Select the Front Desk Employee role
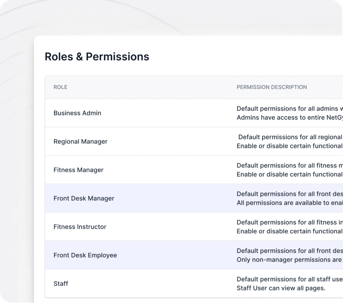 85,255
